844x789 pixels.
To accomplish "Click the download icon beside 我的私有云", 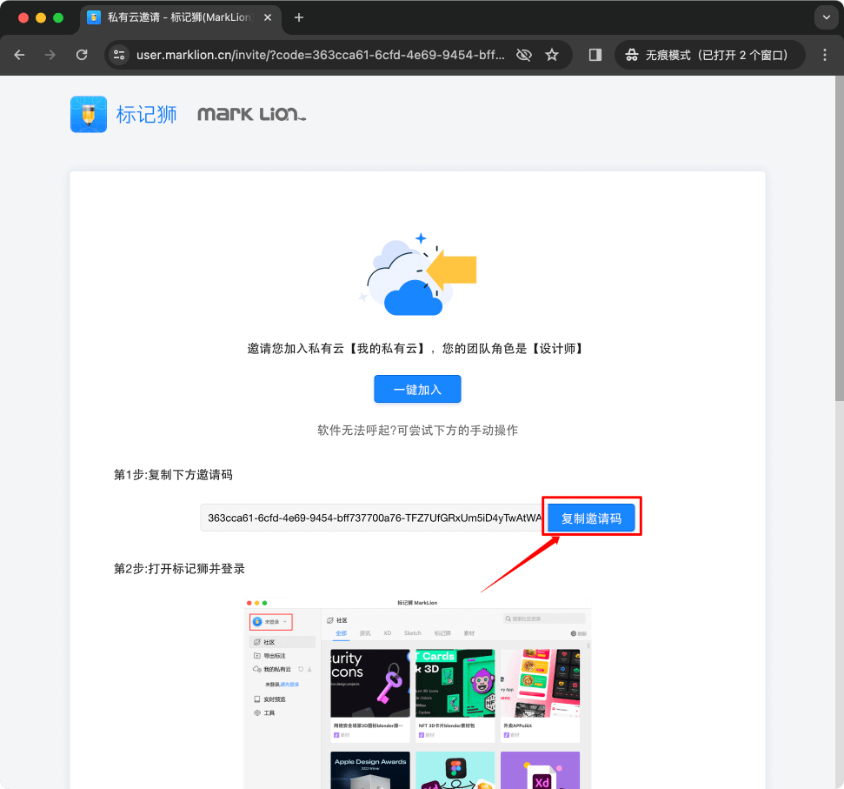I will click(x=309, y=670).
